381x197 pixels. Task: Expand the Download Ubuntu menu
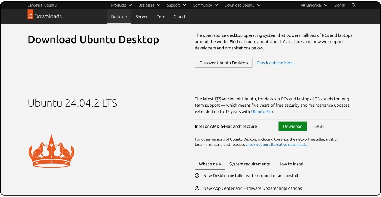(243, 5)
